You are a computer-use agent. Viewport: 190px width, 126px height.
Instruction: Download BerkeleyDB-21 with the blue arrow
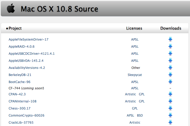170,74
